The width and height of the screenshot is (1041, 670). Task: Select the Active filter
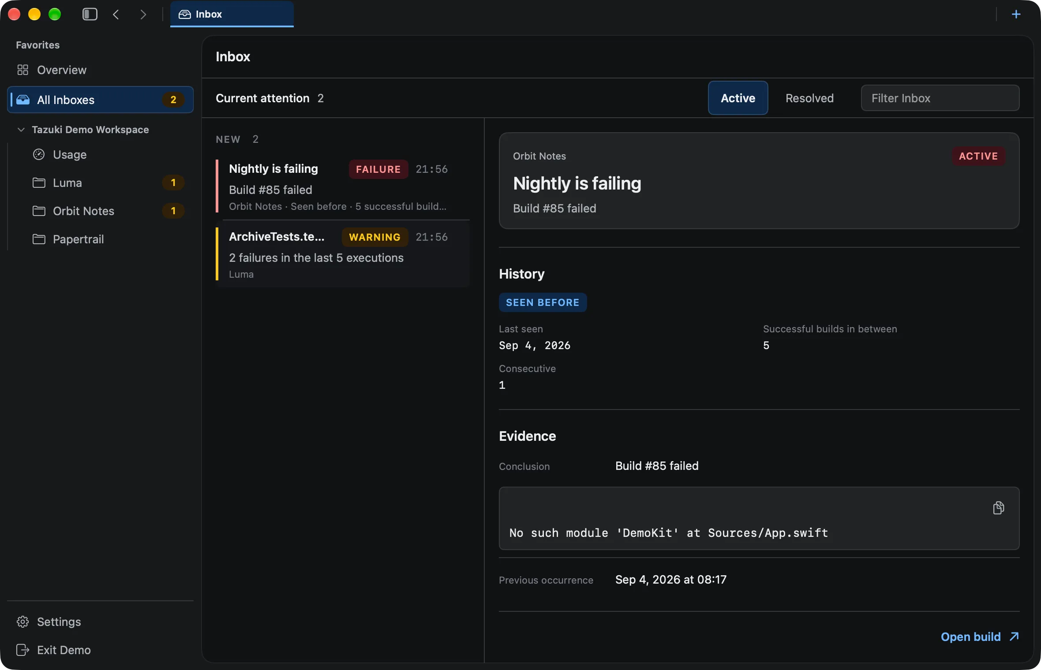[738, 98]
